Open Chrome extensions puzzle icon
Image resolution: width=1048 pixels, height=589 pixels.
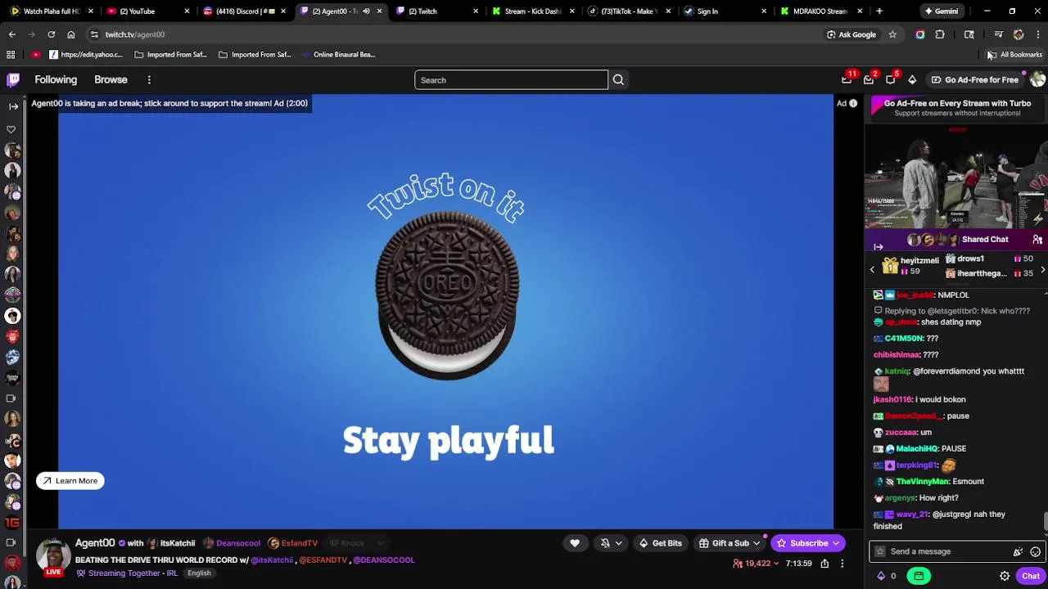(x=940, y=34)
